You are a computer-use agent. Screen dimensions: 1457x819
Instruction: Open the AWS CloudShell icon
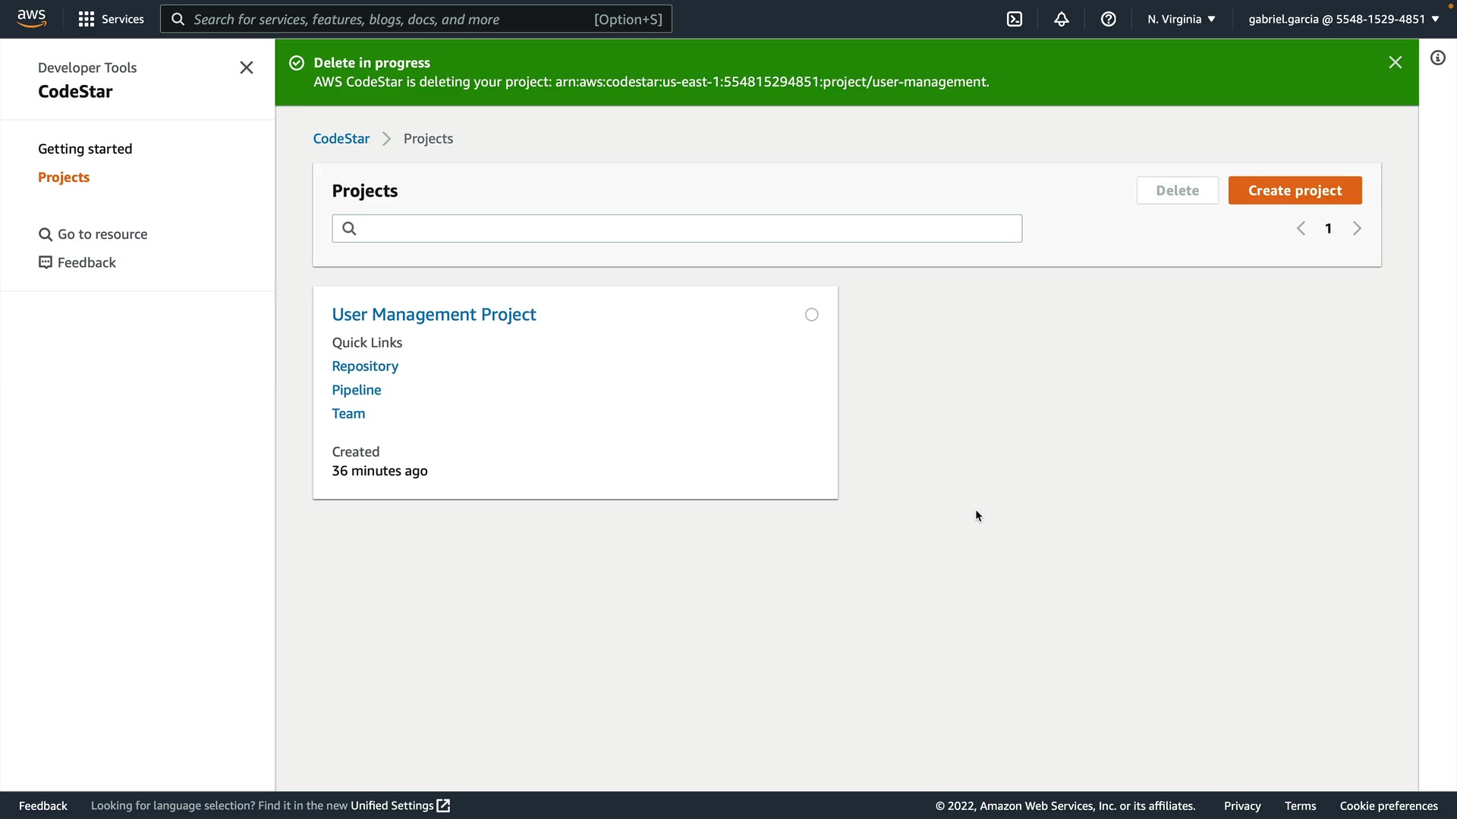click(x=1015, y=19)
